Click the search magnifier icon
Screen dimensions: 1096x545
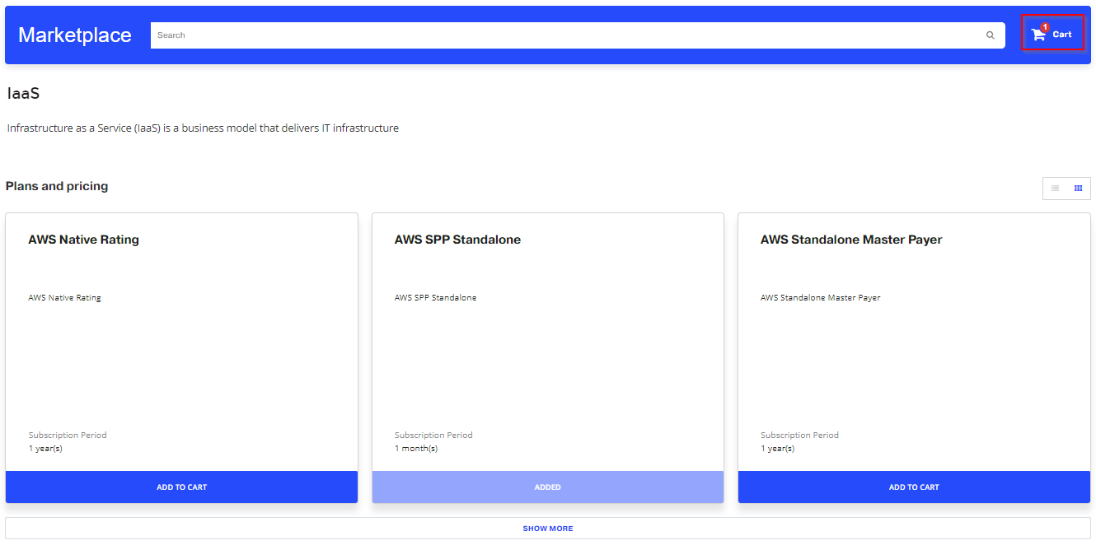(x=991, y=35)
